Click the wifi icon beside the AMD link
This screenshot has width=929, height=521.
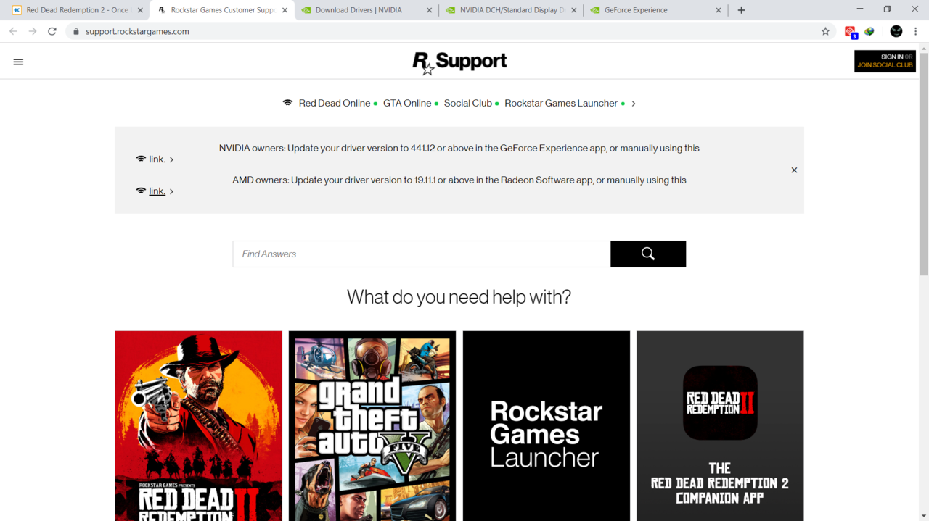[141, 191]
